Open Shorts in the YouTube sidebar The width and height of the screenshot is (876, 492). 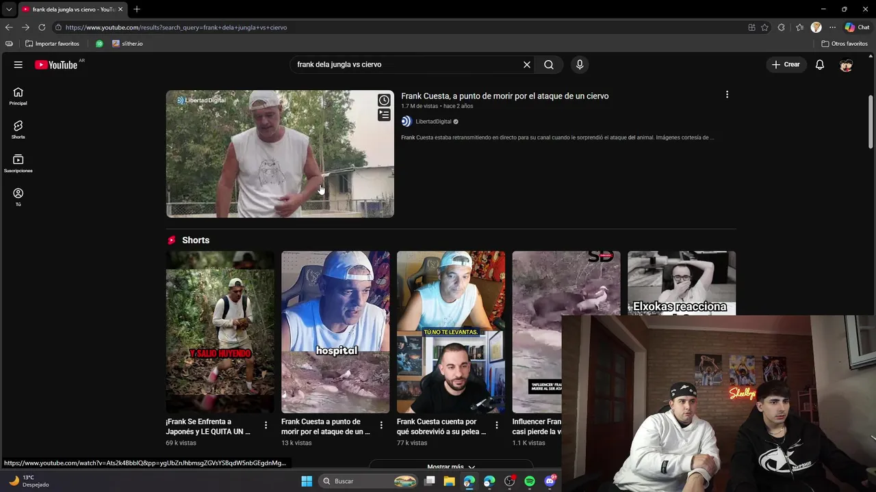pyautogui.click(x=18, y=130)
